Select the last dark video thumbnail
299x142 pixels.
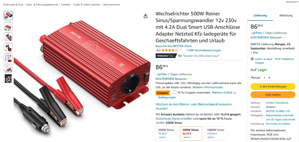pos(8,79)
